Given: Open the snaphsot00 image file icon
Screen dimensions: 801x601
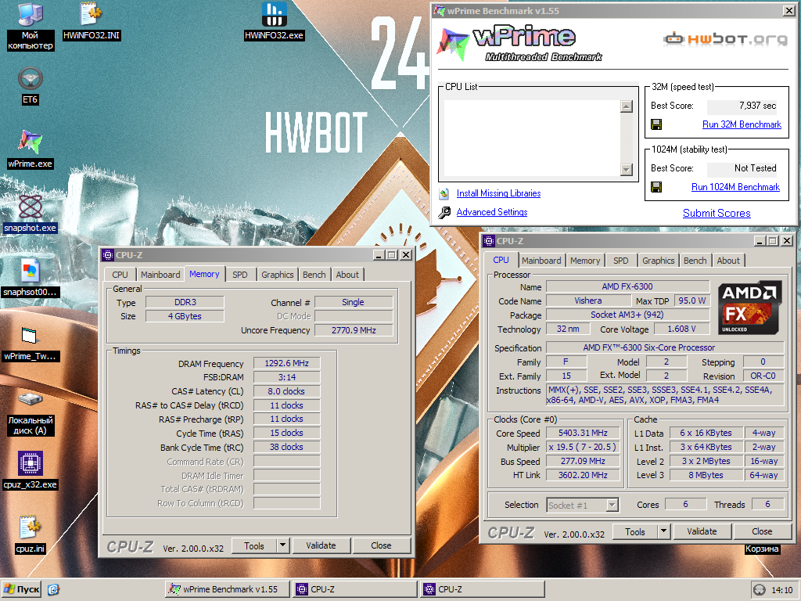Looking at the screenshot, I should point(31,278).
